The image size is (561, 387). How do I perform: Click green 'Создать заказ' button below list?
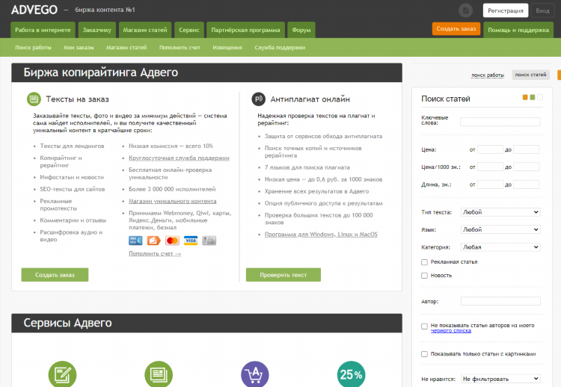tap(55, 275)
